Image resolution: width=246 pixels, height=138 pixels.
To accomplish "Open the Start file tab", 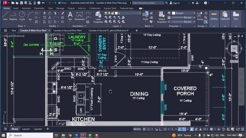I will 14,31.
